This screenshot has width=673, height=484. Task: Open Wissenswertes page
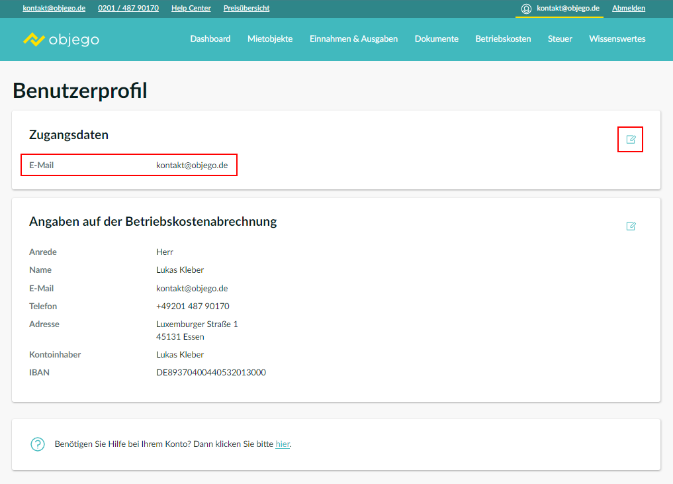click(617, 39)
